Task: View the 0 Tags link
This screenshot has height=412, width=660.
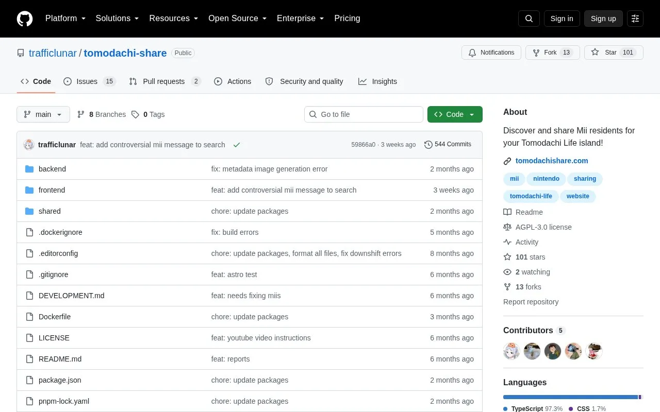Action: point(148,114)
